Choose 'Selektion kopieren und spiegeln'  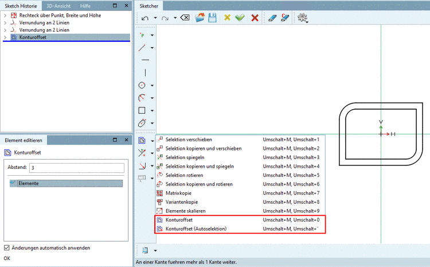[x=240, y=166]
